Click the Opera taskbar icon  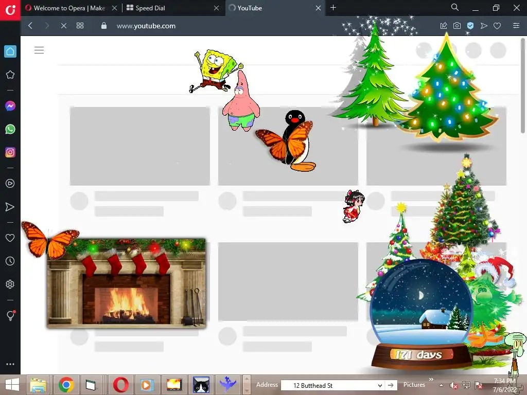tap(120, 385)
